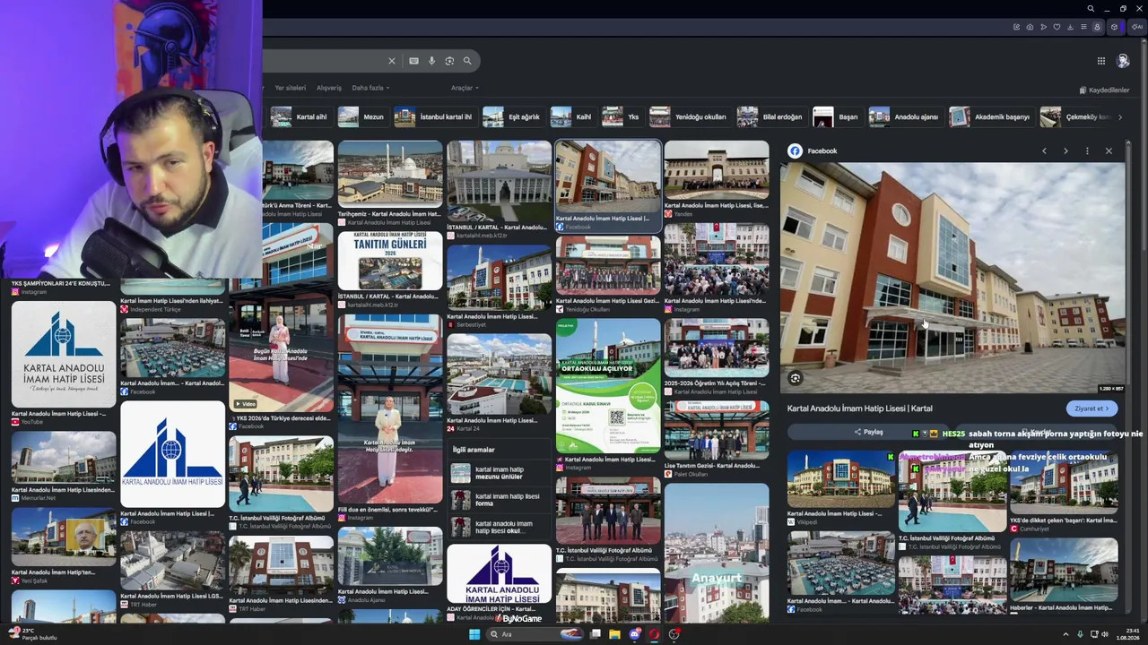Select the 'Yks' suggestion chip
This screenshot has width=1148, height=645.
click(622, 117)
